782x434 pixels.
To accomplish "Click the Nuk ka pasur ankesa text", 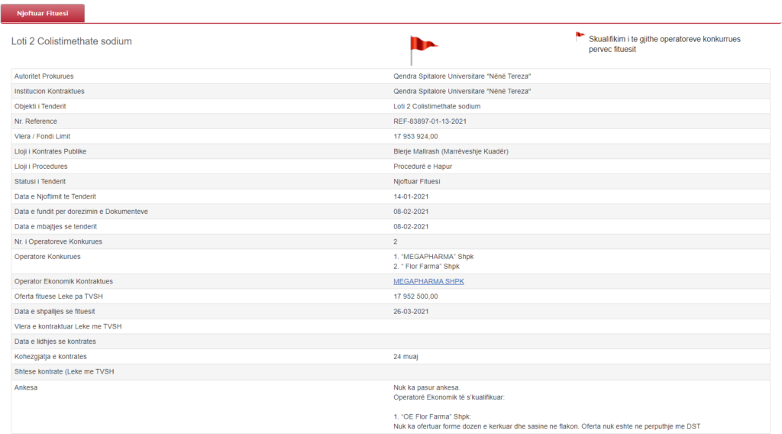I will pos(427,387).
